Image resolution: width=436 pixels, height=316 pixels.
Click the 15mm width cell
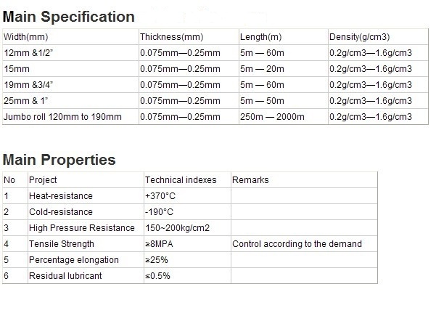(15, 68)
